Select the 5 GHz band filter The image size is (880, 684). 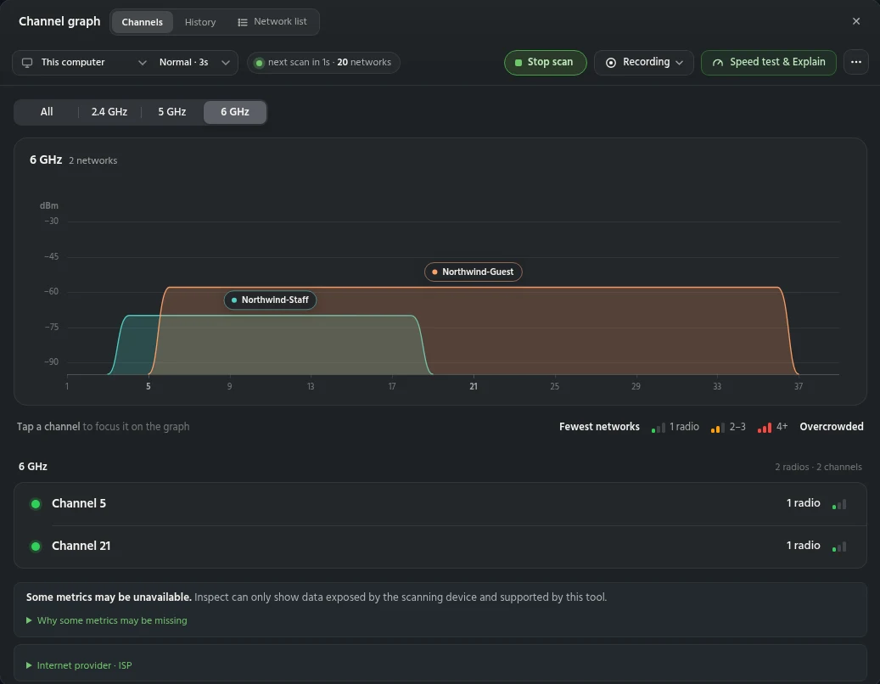point(171,112)
